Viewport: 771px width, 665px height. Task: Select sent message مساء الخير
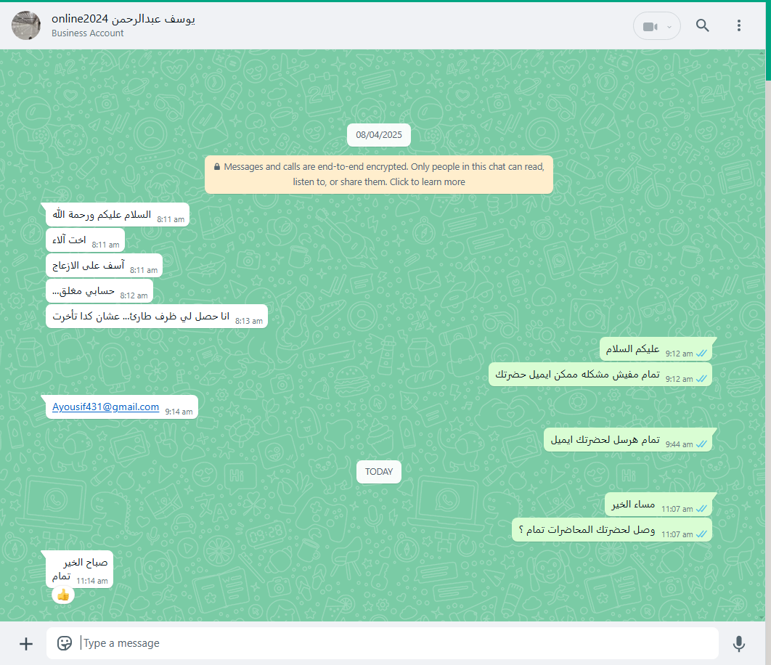(x=658, y=505)
